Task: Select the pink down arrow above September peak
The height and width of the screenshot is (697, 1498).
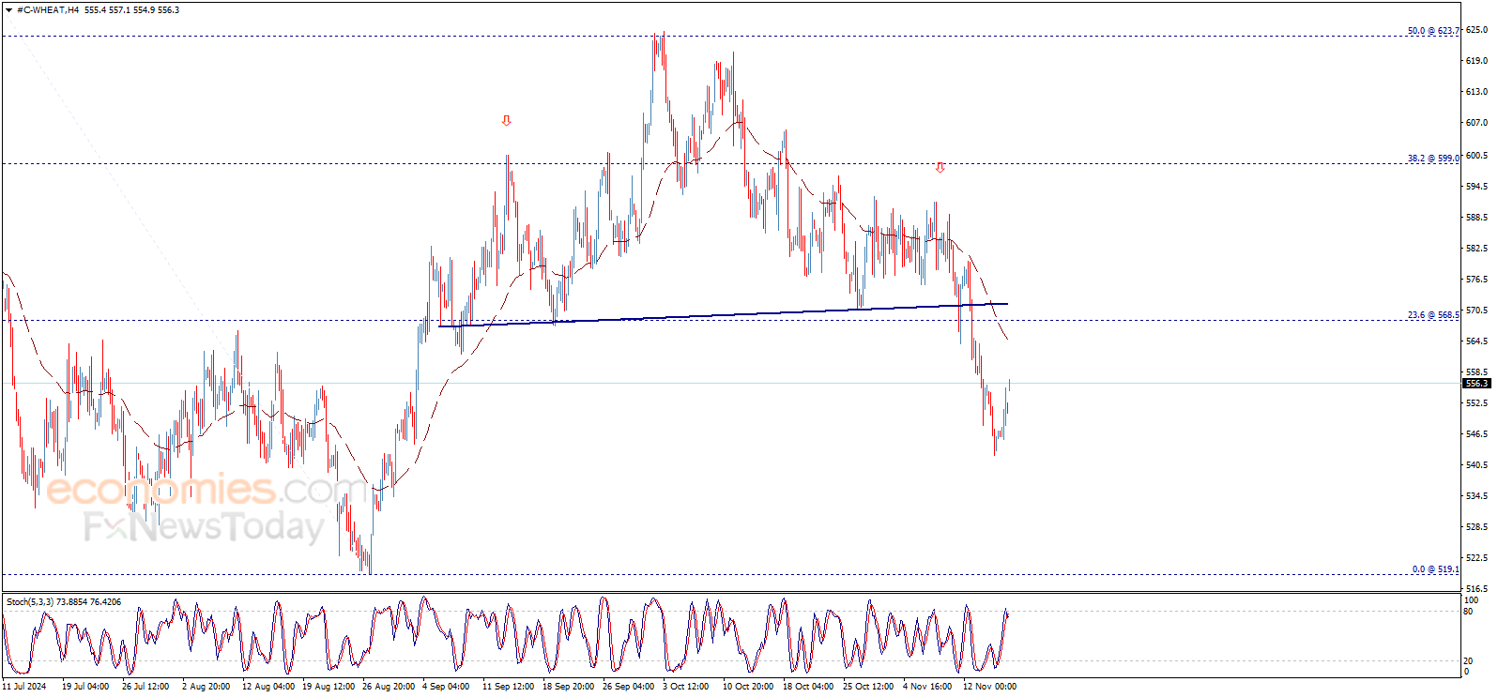Action: tap(507, 120)
